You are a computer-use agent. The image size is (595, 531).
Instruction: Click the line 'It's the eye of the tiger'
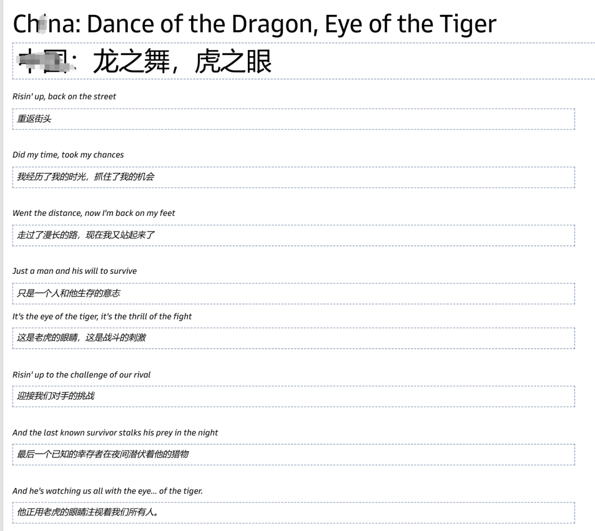pos(102,316)
